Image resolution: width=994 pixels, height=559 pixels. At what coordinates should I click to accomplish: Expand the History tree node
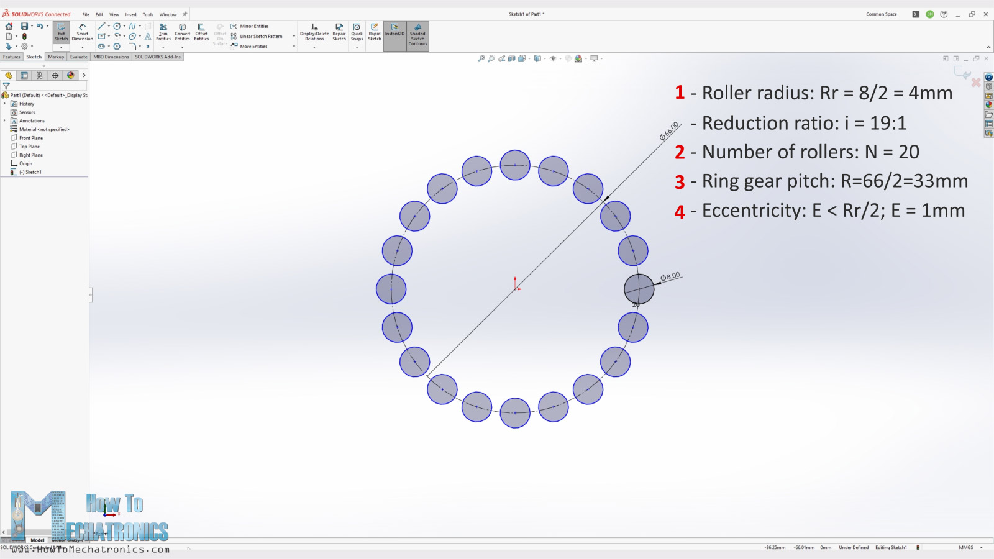click(x=5, y=104)
